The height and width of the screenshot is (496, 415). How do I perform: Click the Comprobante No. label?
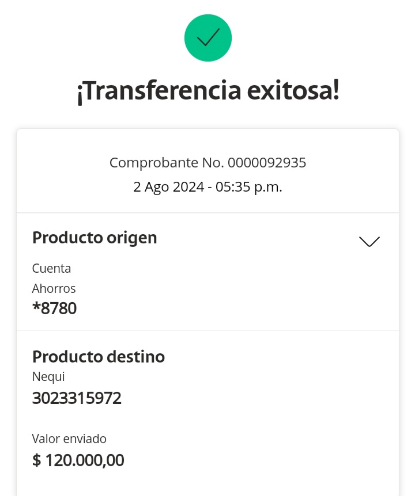pyautogui.click(x=167, y=163)
